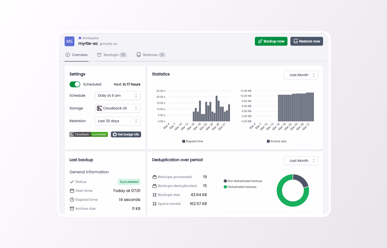Image resolution: width=387 pixels, height=248 pixels.
Task: Click the Backup now button
Action: (271, 41)
